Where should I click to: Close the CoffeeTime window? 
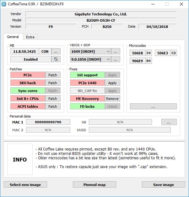(x=181, y=4)
